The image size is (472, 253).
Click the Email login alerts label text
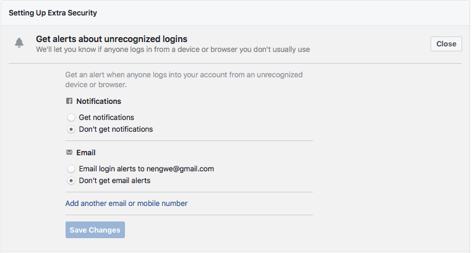(x=146, y=169)
